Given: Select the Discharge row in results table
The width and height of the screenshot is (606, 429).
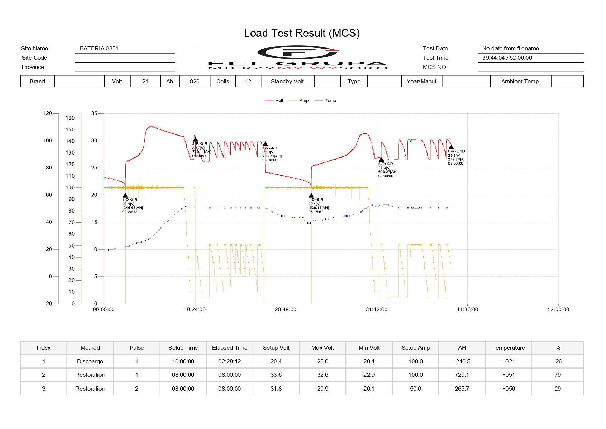Looking at the screenshot, I should tap(90, 361).
